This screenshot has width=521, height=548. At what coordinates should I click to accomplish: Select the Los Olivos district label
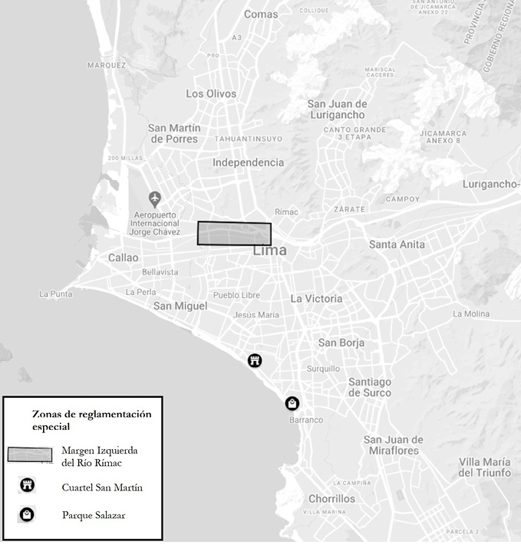click(211, 94)
